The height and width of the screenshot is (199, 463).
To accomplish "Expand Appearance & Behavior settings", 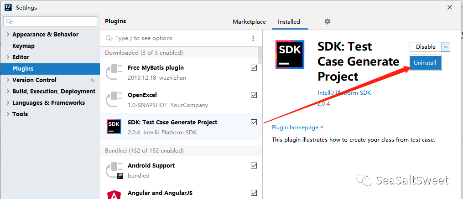I will tap(8, 35).
